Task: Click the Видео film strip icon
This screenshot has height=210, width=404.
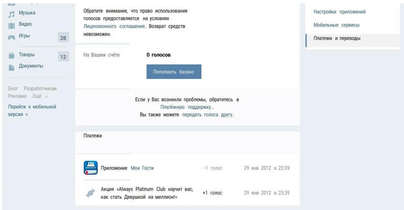Action: point(12,26)
